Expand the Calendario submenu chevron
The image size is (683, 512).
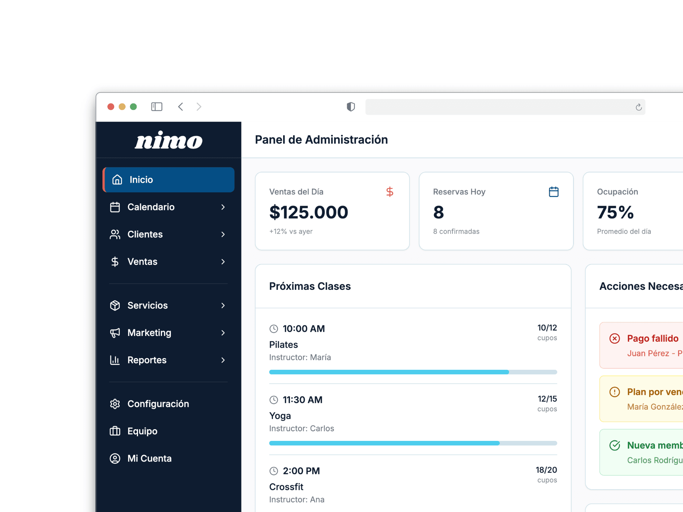coord(223,207)
